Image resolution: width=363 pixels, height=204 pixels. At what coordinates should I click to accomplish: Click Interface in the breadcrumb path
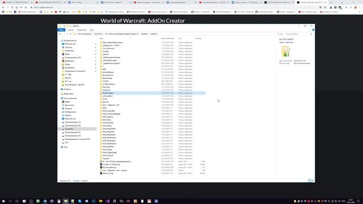pos(145,34)
